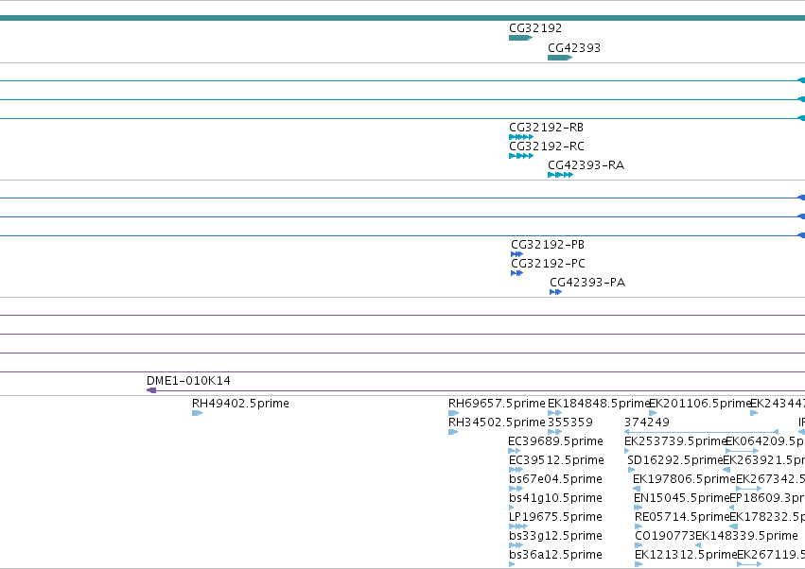Open EK197806.5prime EST label
The image size is (805, 569).
(x=684, y=479)
